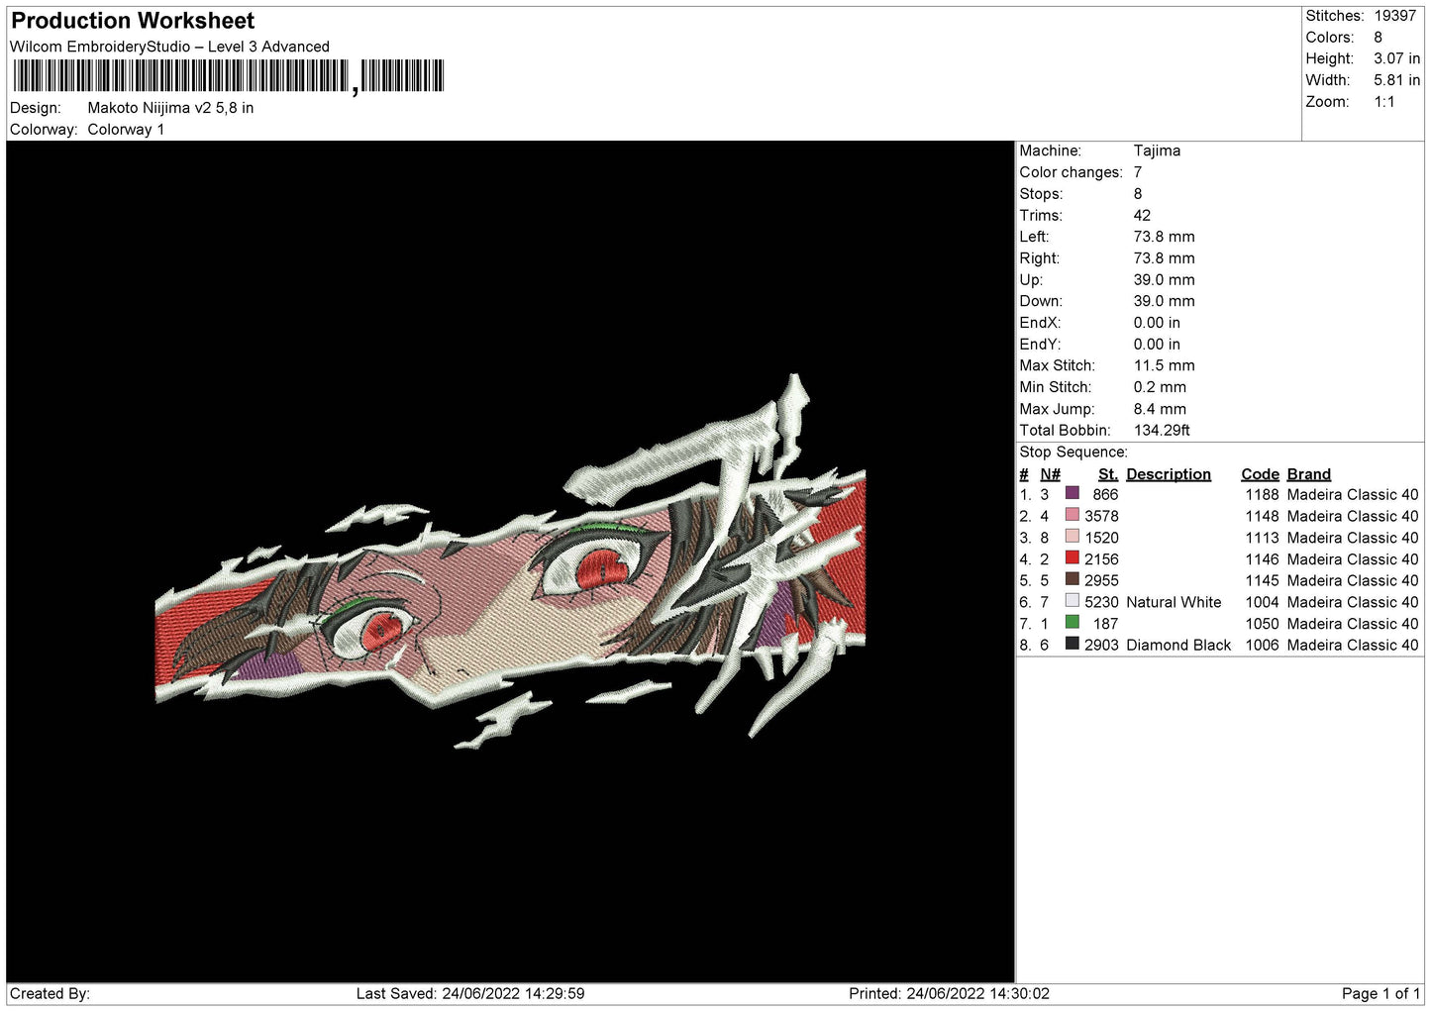
Task: Click the pink swatch for stitch count 3578
Action: tap(1072, 515)
